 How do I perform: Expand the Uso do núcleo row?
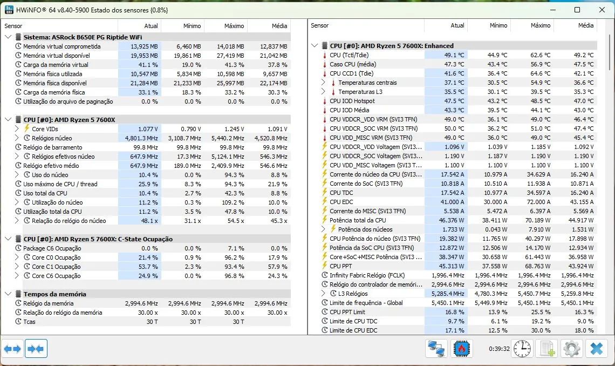click(17, 175)
